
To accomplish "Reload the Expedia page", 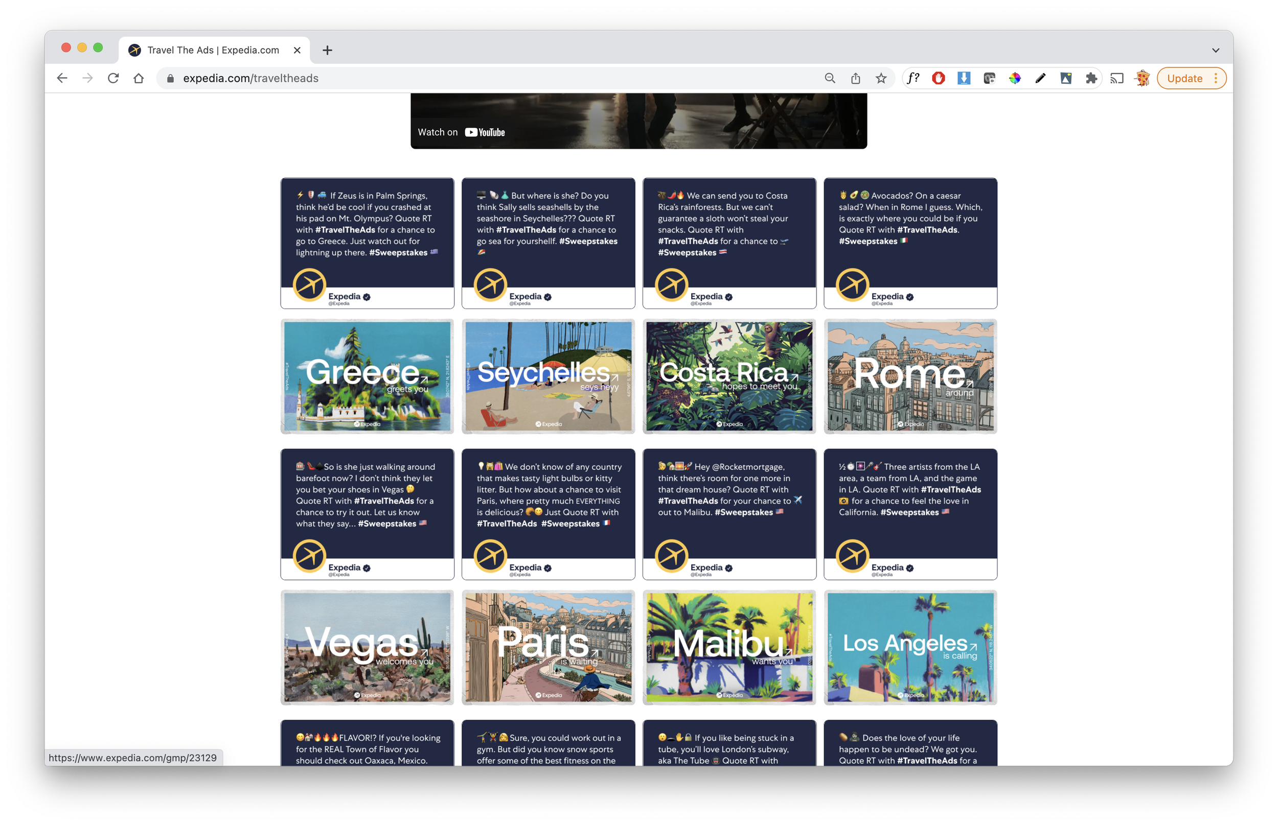I will [113, 78].
